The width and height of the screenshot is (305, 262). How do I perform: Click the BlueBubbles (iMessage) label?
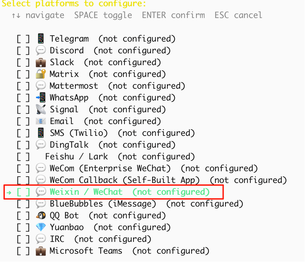coord(103,204)
